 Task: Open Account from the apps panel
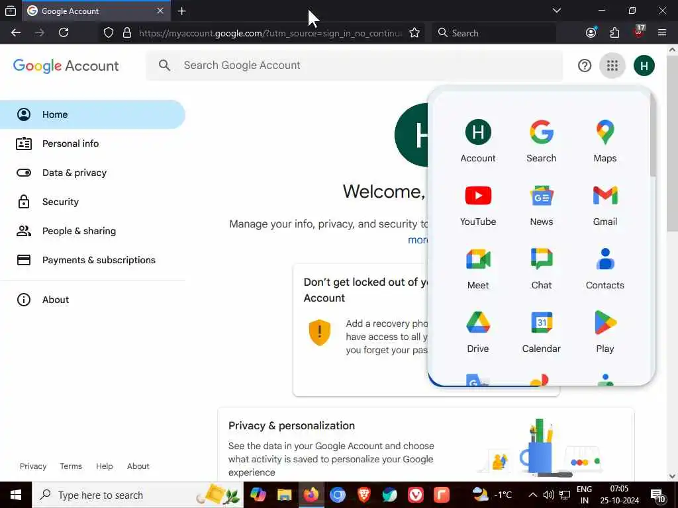478,142
